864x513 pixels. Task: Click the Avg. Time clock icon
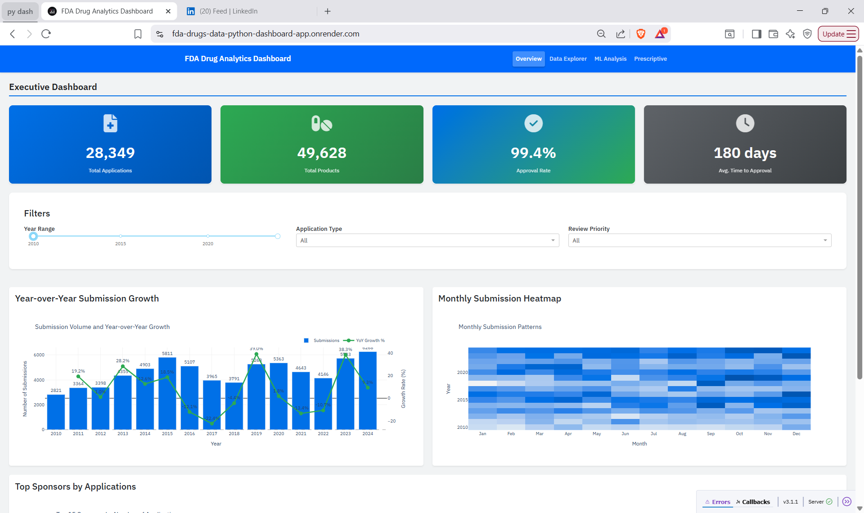pyautogui.click(x=745, y=123)
